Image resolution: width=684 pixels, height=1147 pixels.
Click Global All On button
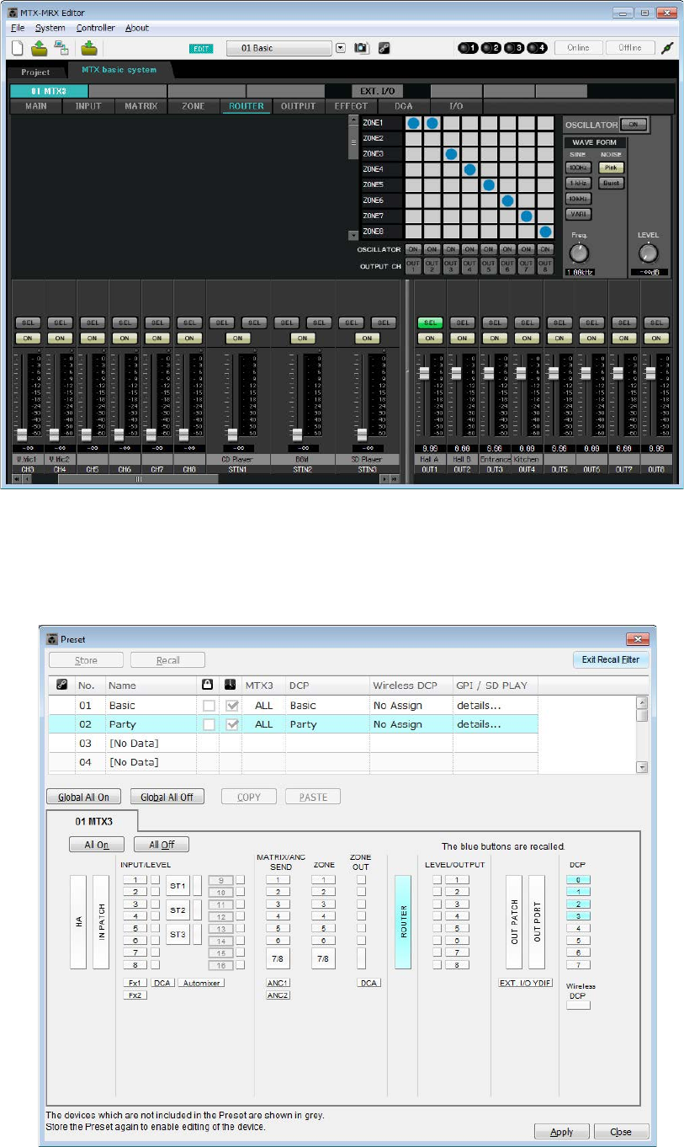(83, 797)
